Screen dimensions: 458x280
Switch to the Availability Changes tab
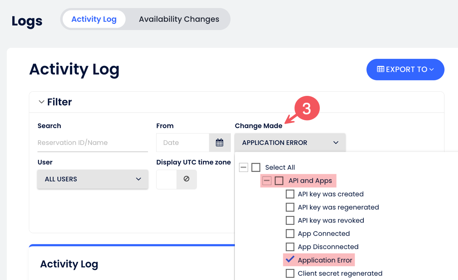(x=179, y=19)
